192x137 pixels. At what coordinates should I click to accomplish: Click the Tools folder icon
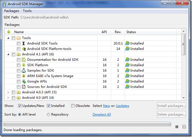pyautogui.click(x=18, y=38)
